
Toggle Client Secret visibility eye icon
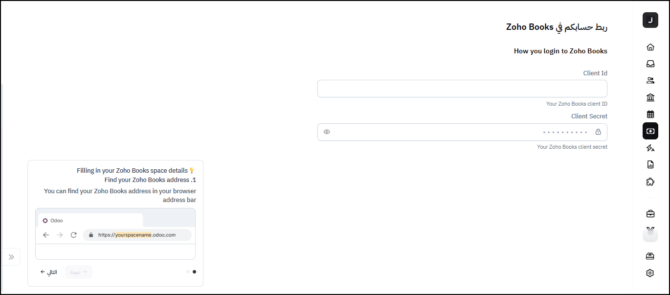[327, 132]
